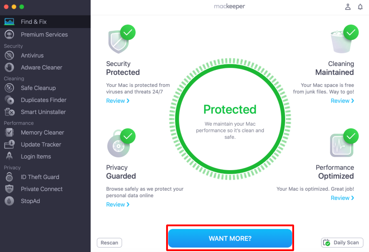Viewport: 369px width, 252px height.
Task: Open the Daily Scan button
Action: point(342,243)
